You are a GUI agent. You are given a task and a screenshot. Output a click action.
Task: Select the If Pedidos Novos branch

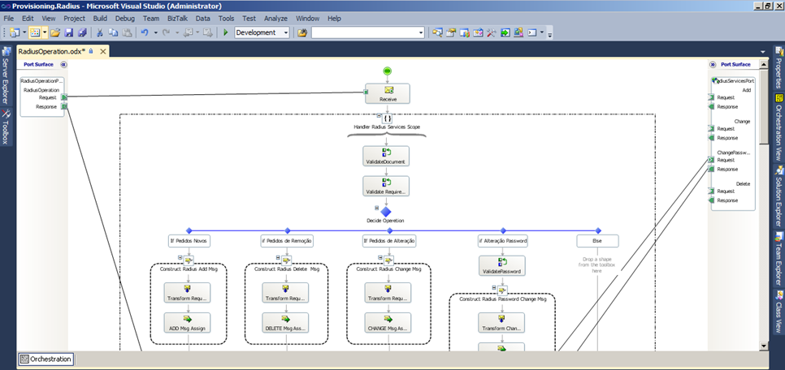pos(189,241)
